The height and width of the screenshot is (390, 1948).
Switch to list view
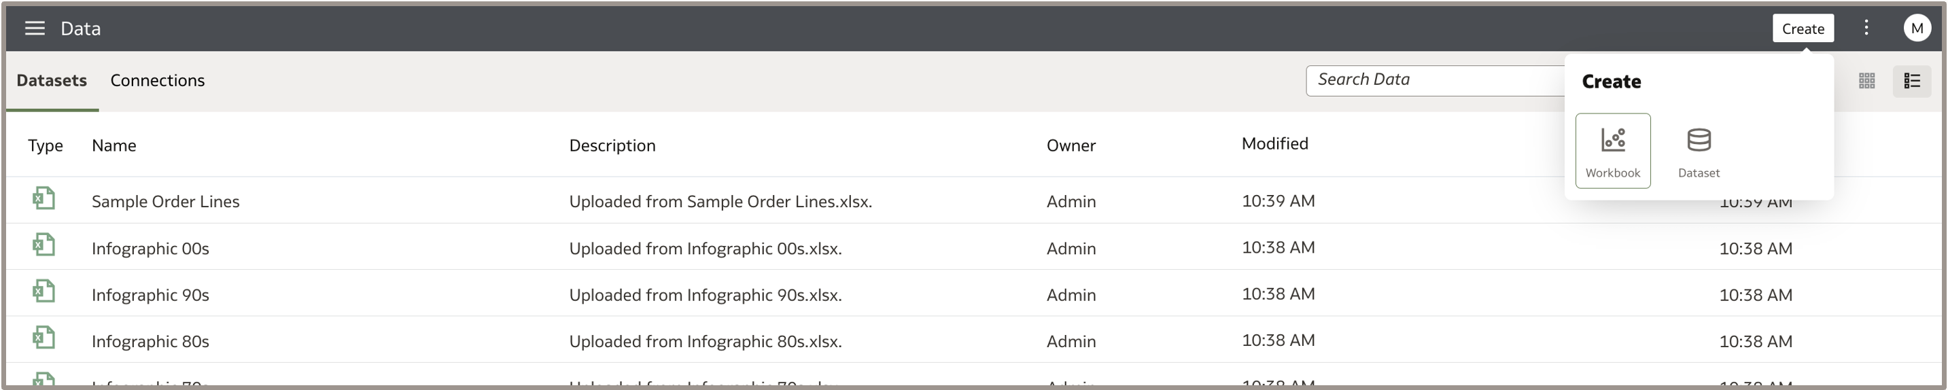coord(1912,81)
